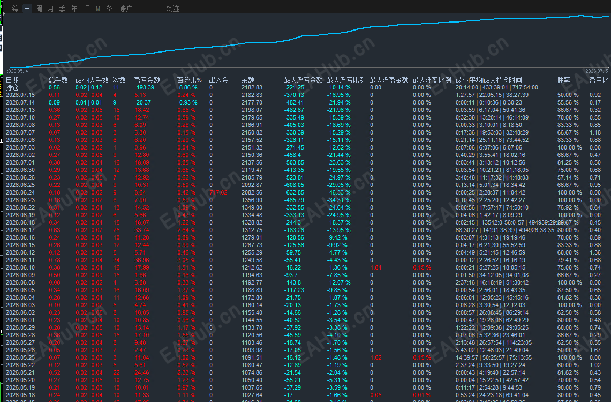Select the -632.85 floating loss on 2026.06.24
The width and height of the screenshot is (611, 403).
(294, 193)
